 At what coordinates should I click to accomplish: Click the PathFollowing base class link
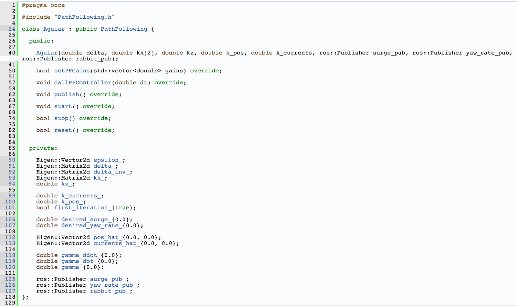(124, 29)
